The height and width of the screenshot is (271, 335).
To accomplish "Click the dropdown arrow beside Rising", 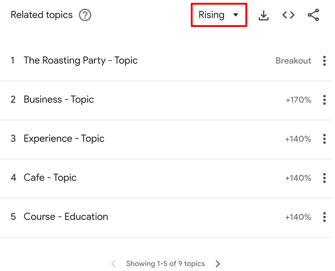I will [x=236, y=15].
